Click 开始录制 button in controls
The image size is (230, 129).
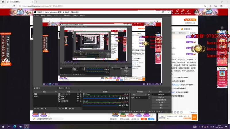coord(161,97)
